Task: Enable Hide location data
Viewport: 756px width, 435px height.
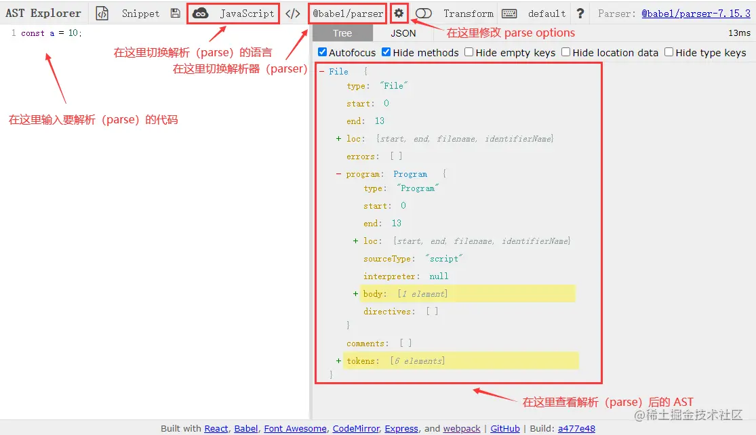Action: (x=565, y=52)
